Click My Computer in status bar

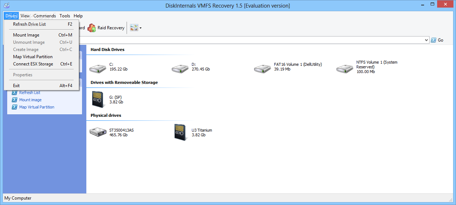pyautogui.click(x=18, y=198)
